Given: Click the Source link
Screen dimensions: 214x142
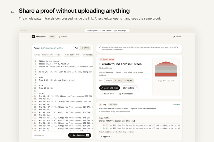Looking at the screenshot, I should click(x=177, y=37).
